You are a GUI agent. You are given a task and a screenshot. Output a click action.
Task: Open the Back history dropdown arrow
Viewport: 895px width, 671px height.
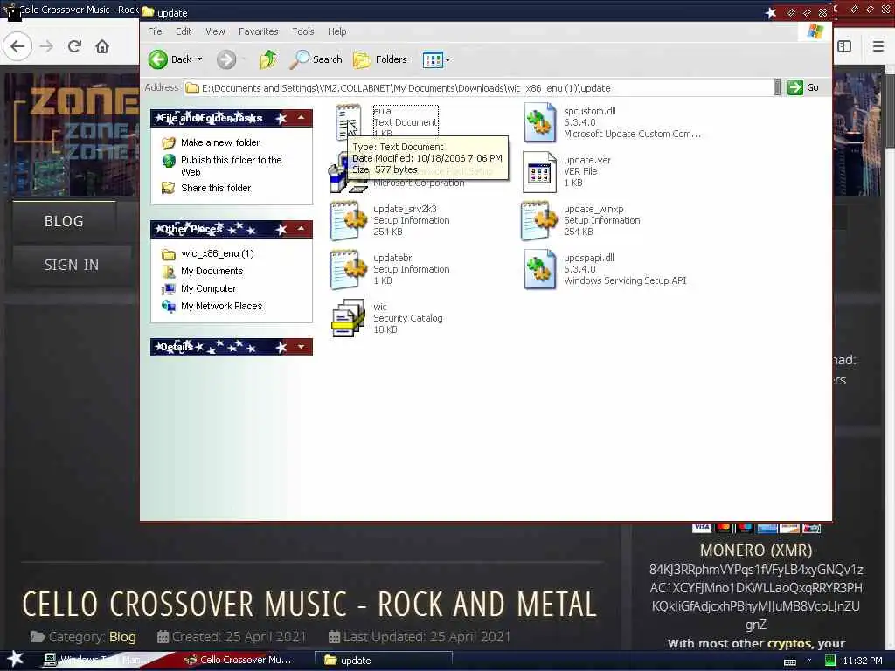click(x=200, y=59)
